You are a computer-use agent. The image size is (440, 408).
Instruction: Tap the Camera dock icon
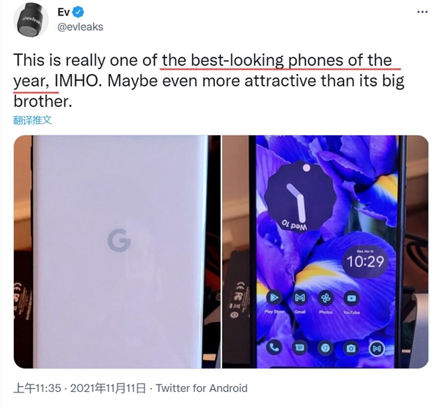[351, 348]
